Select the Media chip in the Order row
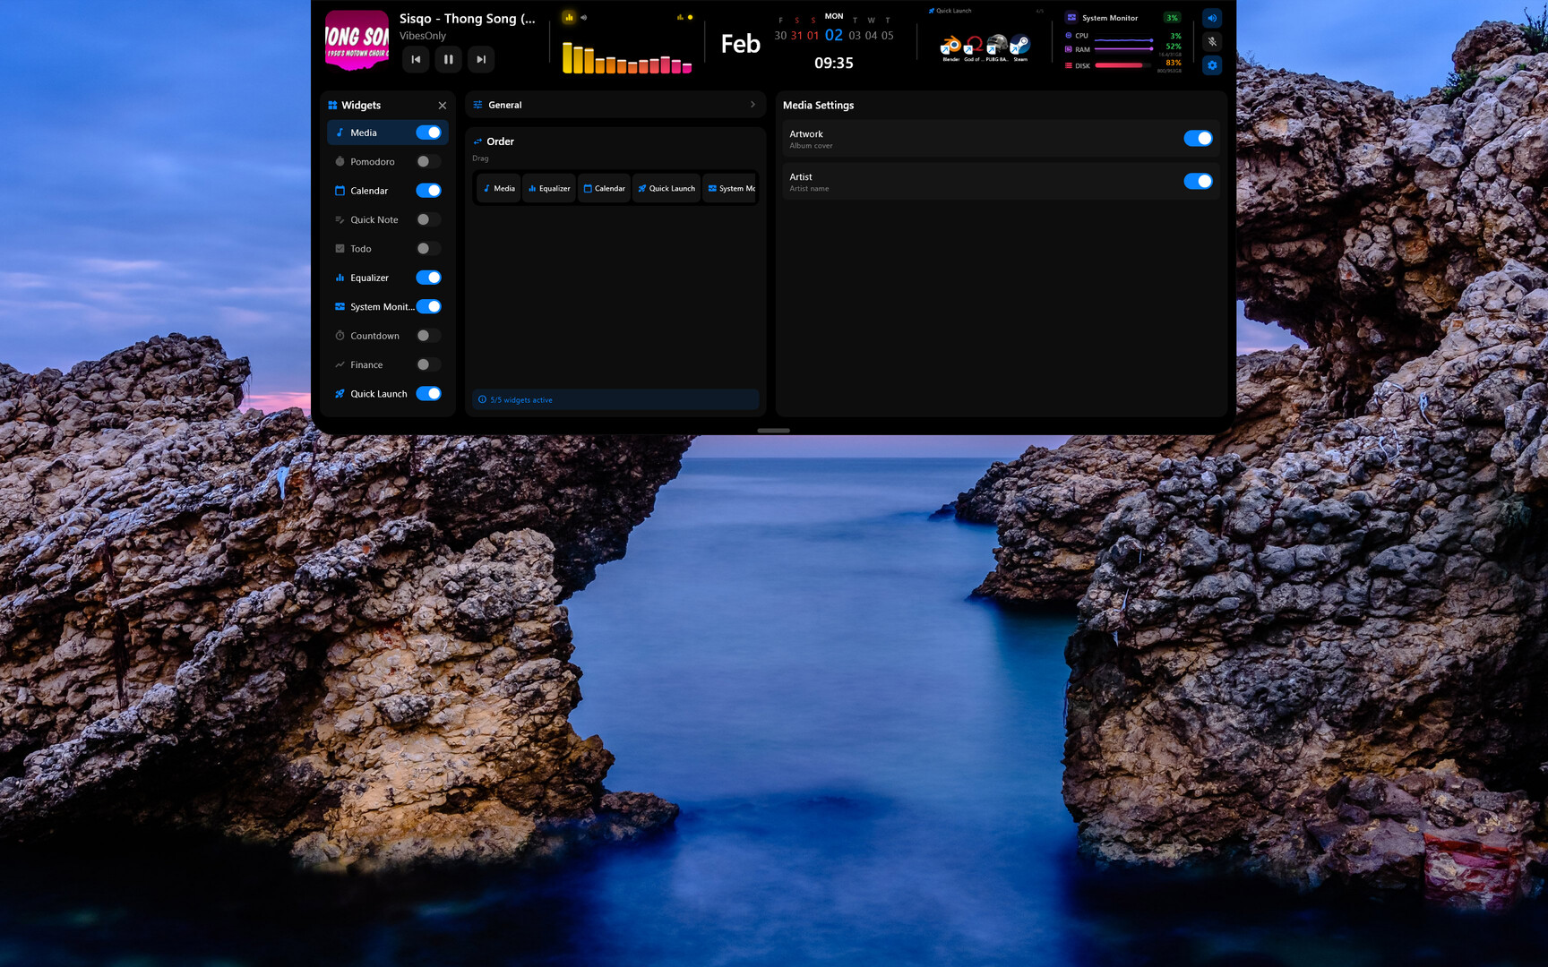 (498, 188)
